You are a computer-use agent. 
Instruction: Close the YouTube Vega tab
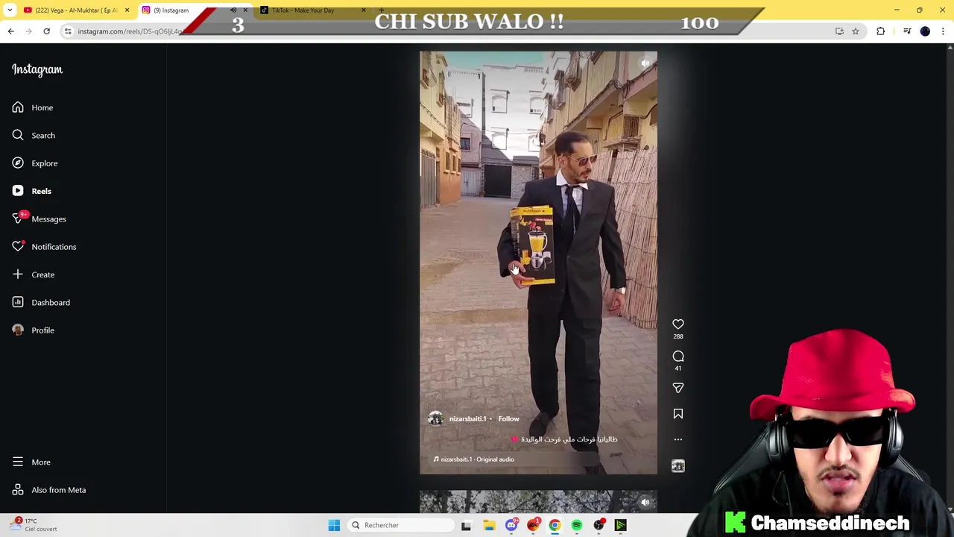pyautogui.click(x=127, y=10)
